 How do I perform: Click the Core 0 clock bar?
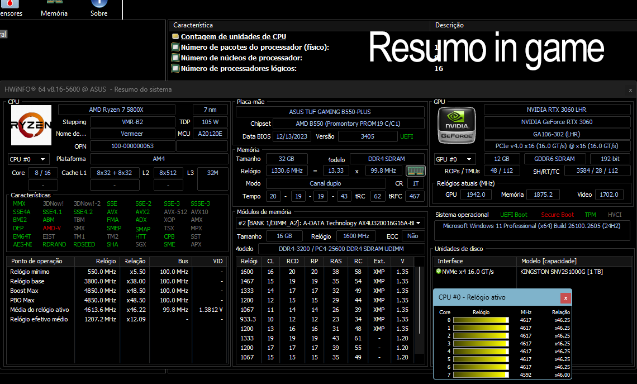pyautogui.click(x=481, y=320)
